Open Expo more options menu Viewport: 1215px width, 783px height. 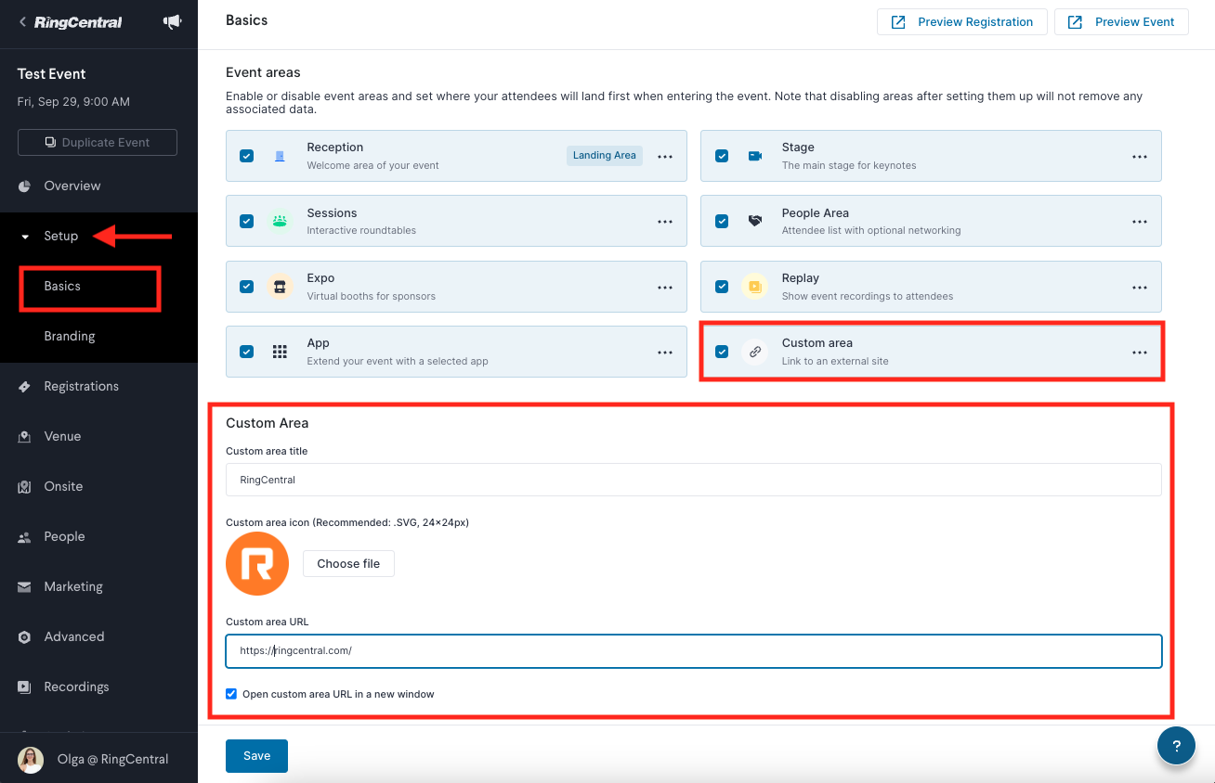[x=665, y=288]
